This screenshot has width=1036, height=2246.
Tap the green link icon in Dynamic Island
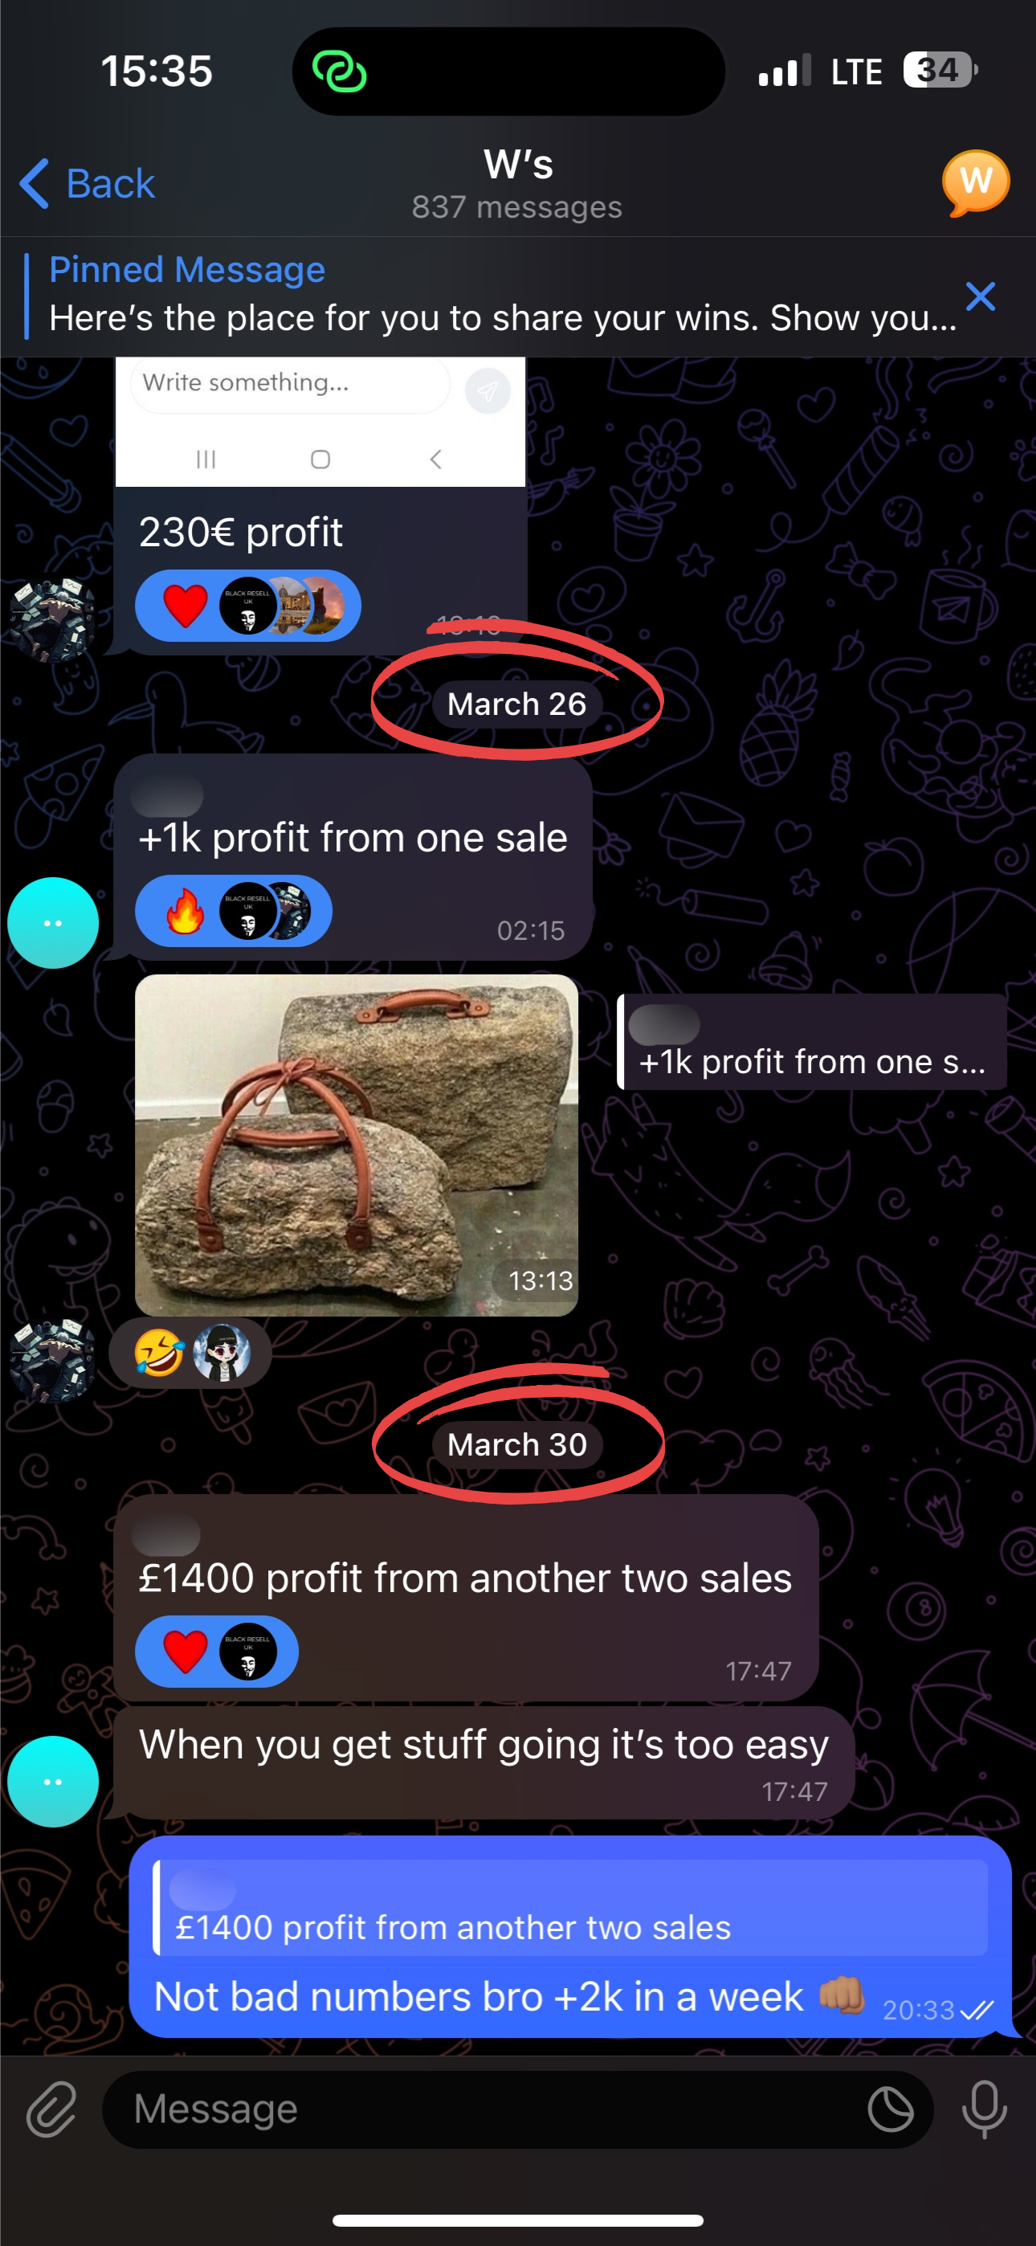(339, 71)
